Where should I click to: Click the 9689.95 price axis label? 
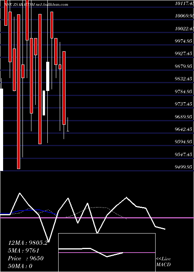click(x=184, y=117)
